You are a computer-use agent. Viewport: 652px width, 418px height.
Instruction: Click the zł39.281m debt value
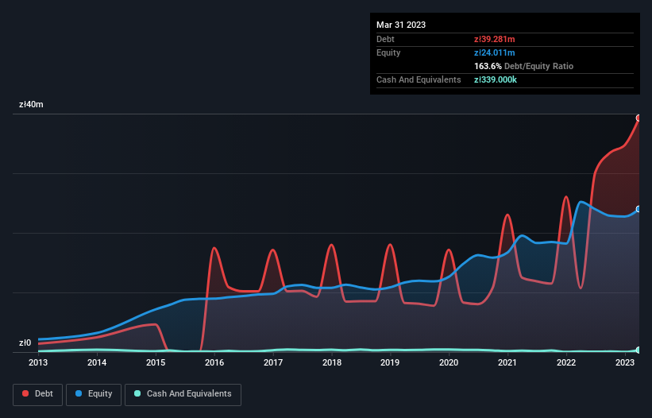pyautogui.click(x=495, y=39)
